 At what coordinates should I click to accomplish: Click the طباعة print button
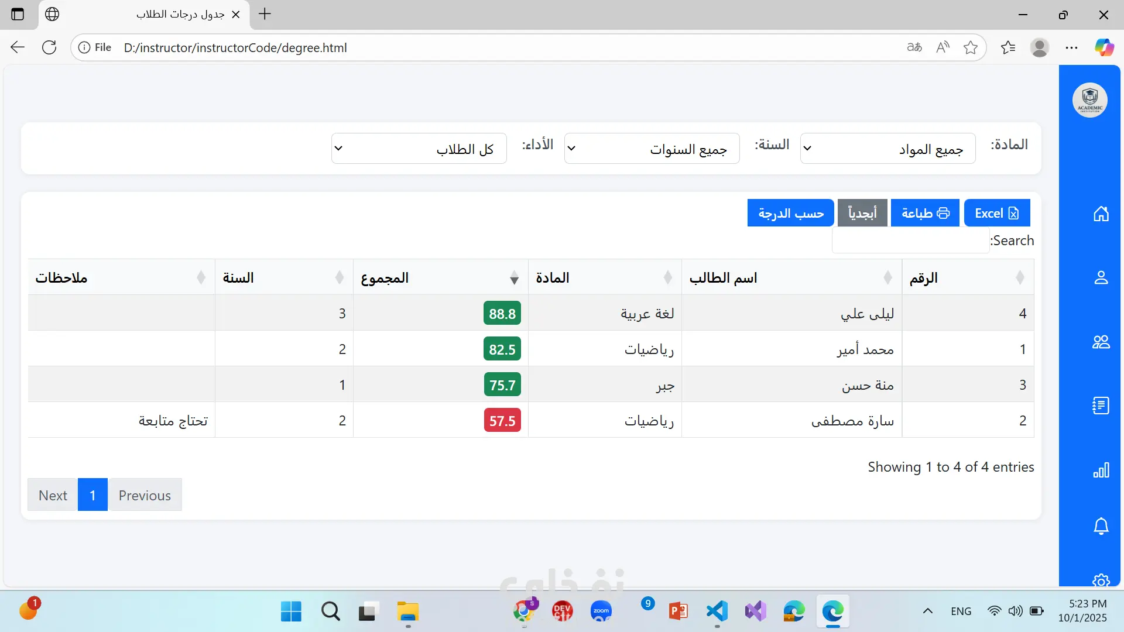point(924,213)
